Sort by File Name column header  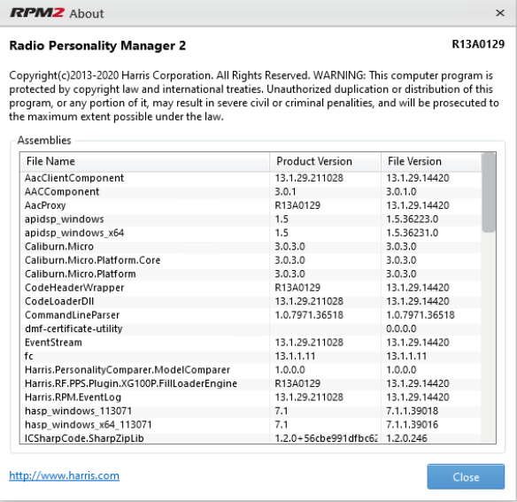click(x=145, y=161)
